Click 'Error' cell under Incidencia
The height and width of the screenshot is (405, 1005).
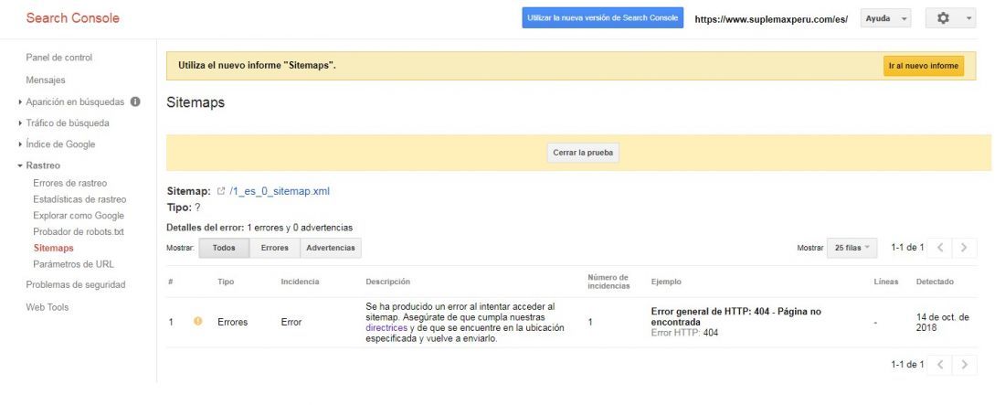tap(291, 322)
